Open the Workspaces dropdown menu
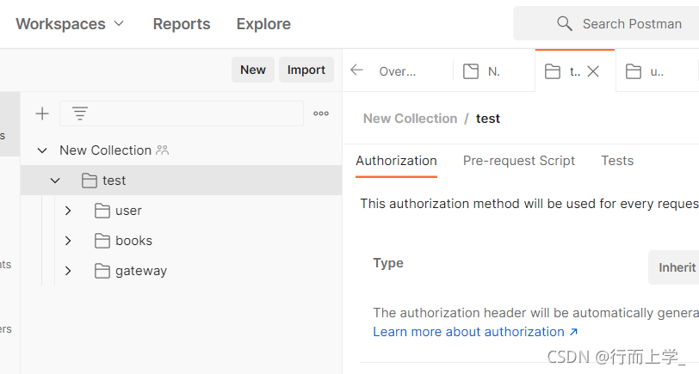 pyautogui.click(x=70, y=23)
